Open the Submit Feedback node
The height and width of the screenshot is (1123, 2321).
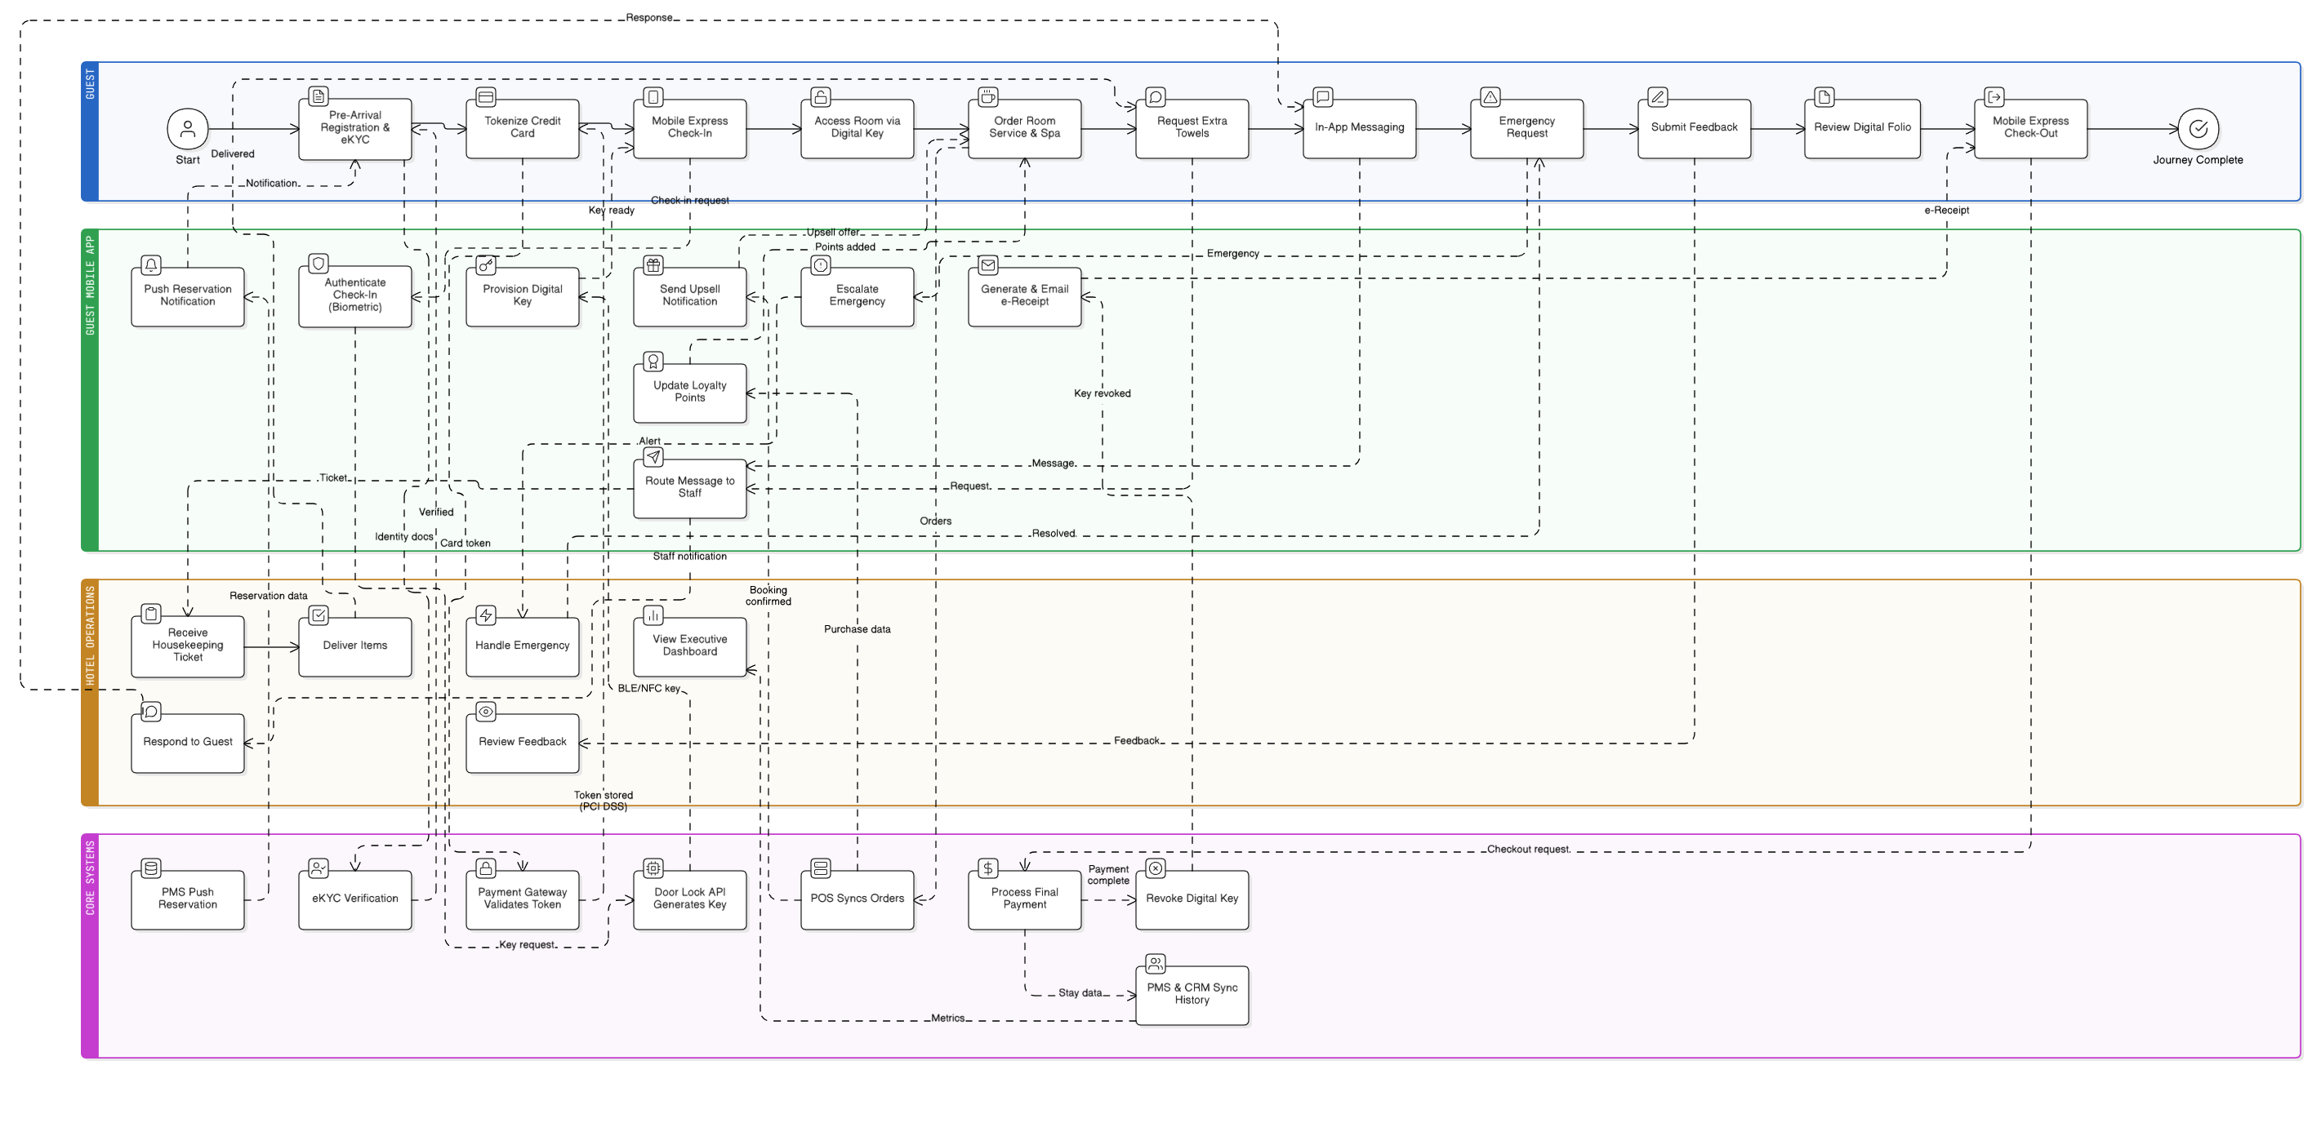(x=1694, y=128)
